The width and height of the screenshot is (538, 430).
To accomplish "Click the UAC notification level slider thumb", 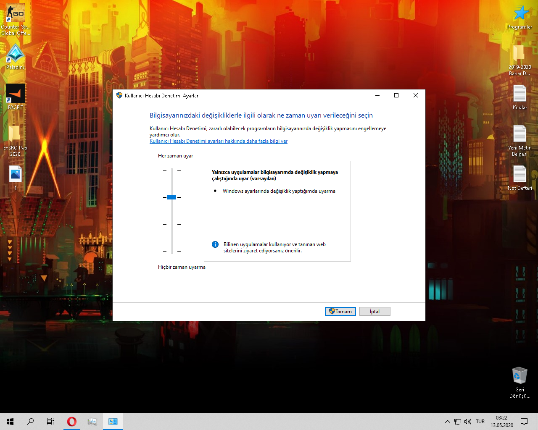I will click(x=171, y=197).
